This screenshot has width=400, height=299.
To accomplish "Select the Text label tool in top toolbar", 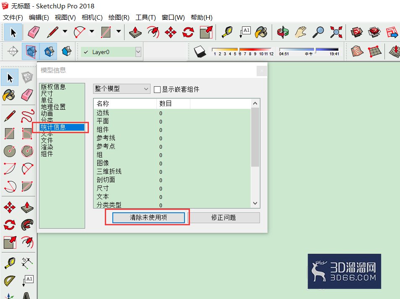I will pos(245,32).
